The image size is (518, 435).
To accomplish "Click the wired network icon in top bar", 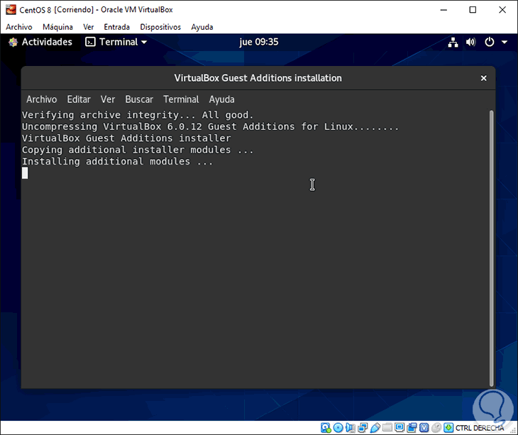I will [x=453, y=43].
